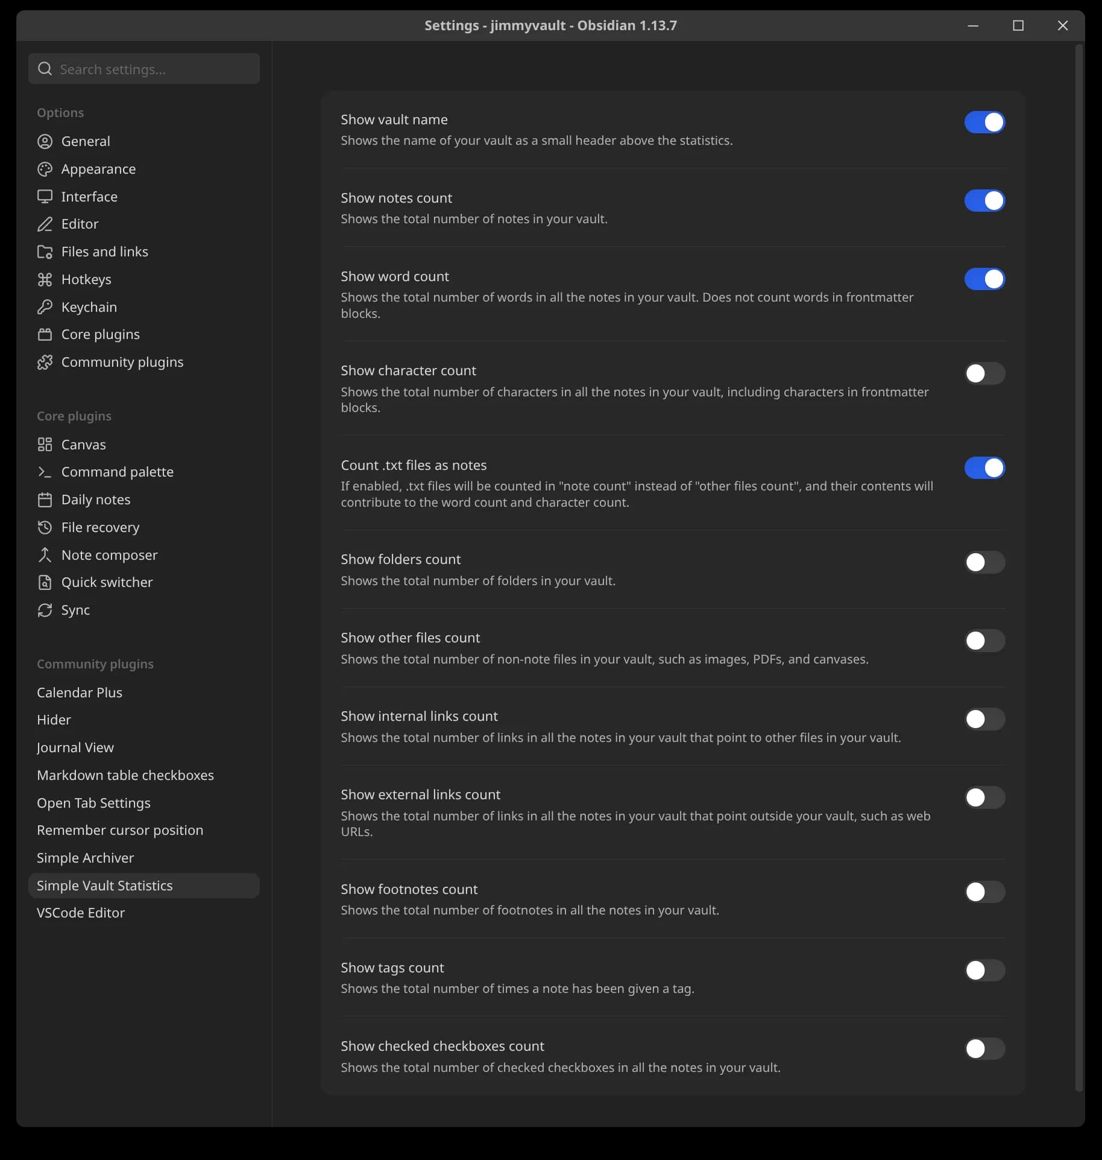This screenshot has height=1160, width=1102.
Task: Enable Show character count
Action: (984, 373)
